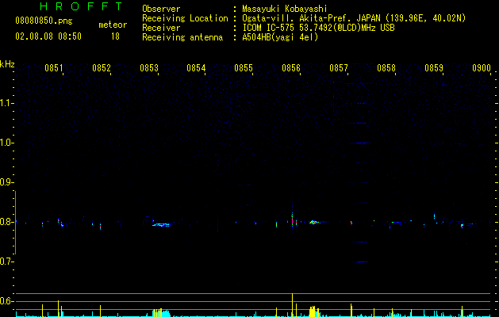Click the Receiving Location label
The image size is (499, 317).
[185, 18]
